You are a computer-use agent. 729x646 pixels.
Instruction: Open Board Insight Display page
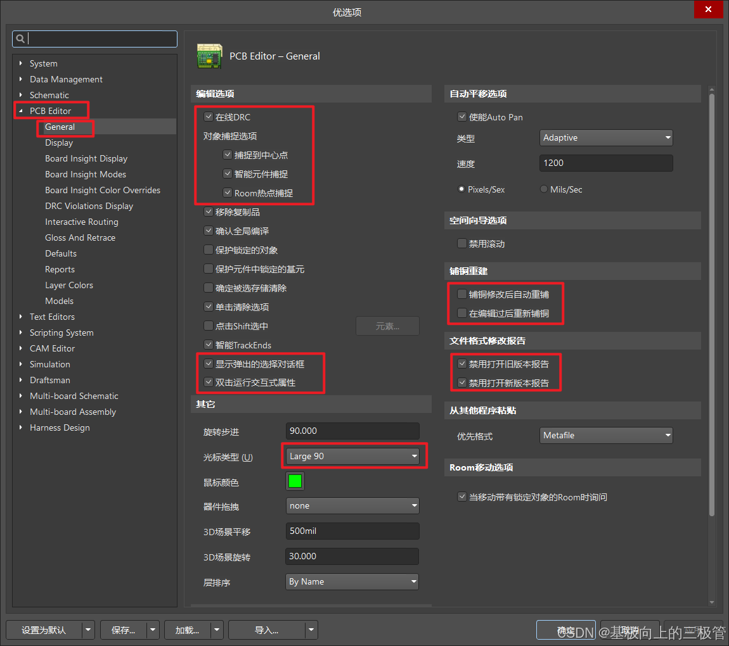86,158
